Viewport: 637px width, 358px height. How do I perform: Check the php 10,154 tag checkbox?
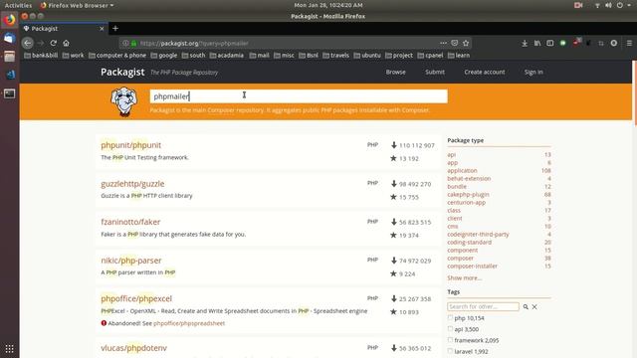tap(450, 318)
